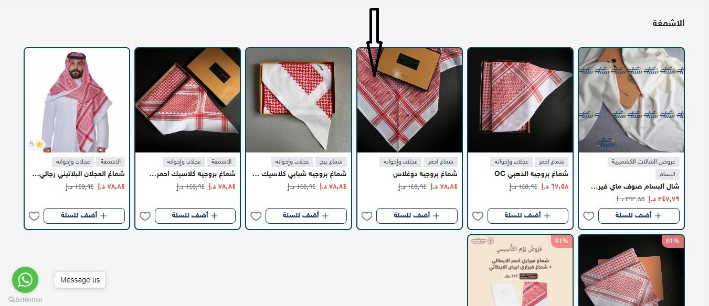Add شال البسام صوف to cart
Viewport: 709px width, 306px height.
pyautogui.click(x=639, y=216)
